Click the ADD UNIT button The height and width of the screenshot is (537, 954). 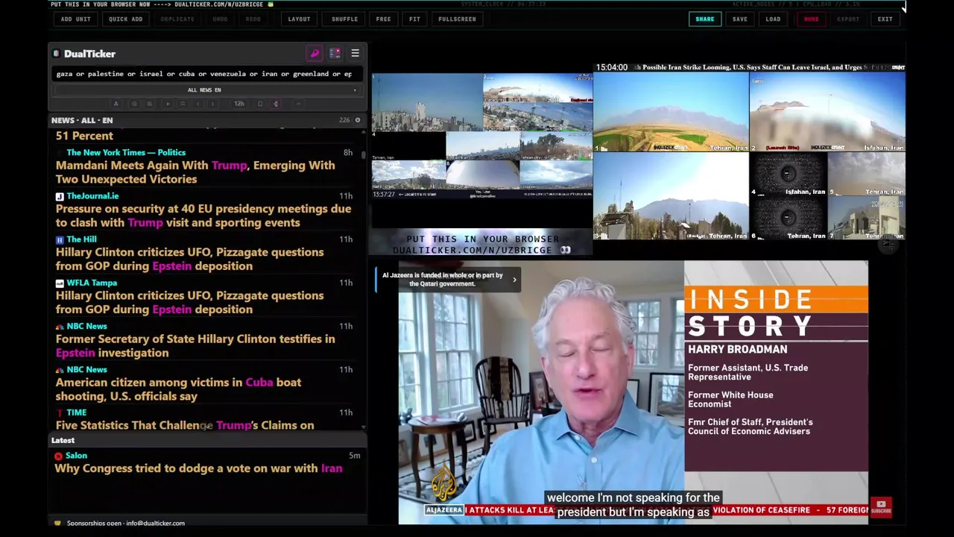coord(76,19)
